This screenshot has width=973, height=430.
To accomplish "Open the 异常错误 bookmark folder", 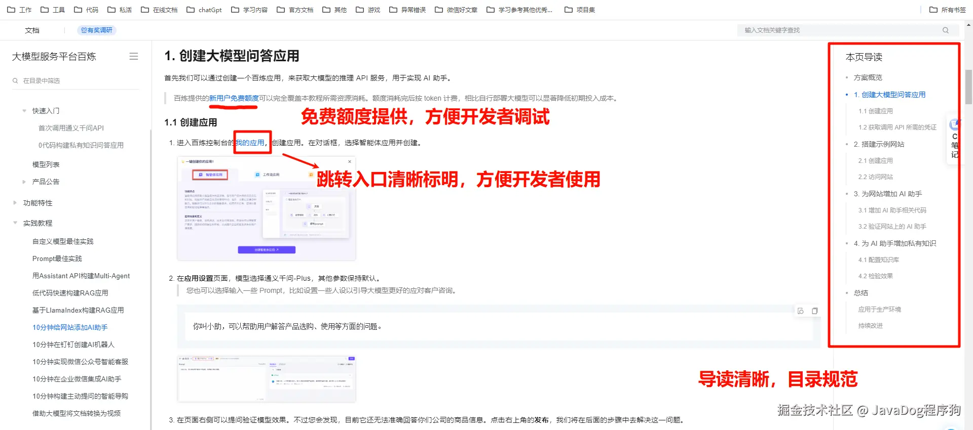I will click(407, 10).
